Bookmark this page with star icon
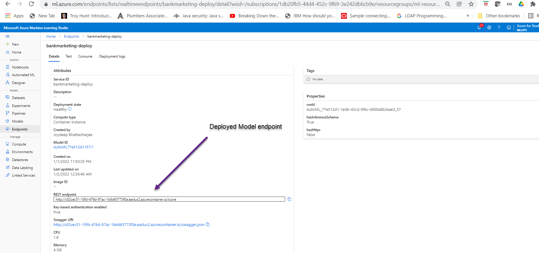The width and height of the screenshot is (539, 253). pyautogui.click(x=471, y=4)
